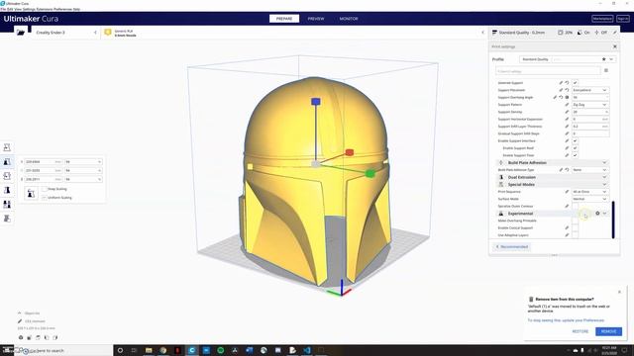Switch to the Prepare stage tab
This screenshot has width=634, height=356.
tap(284, 19)
